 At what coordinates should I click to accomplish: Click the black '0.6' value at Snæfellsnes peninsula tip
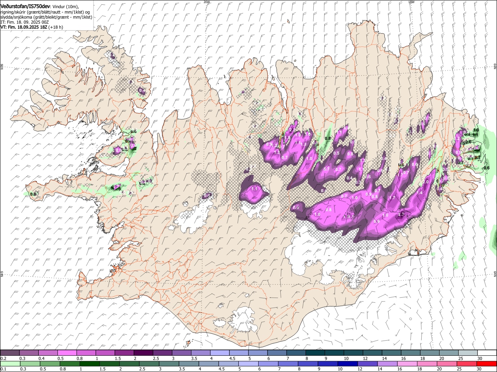tap(33, 194)
